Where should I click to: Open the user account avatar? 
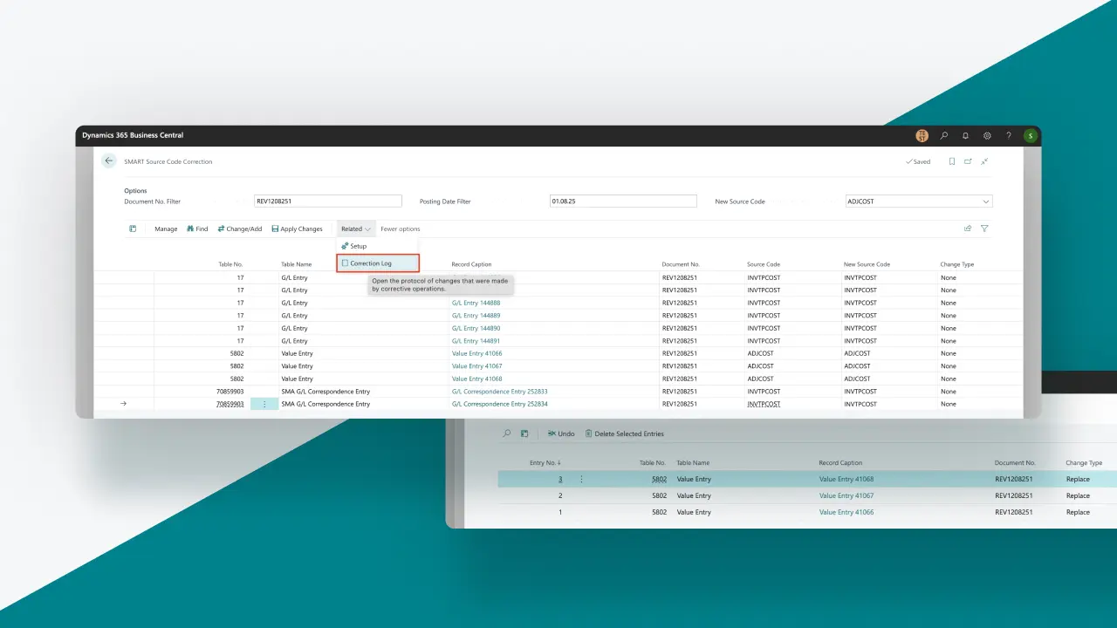coord(1031,136)
